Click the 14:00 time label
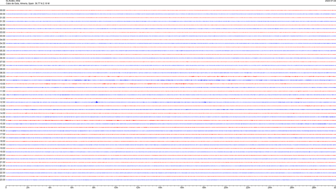This screenshot has width=336, height=189. (x=2, y=113)
